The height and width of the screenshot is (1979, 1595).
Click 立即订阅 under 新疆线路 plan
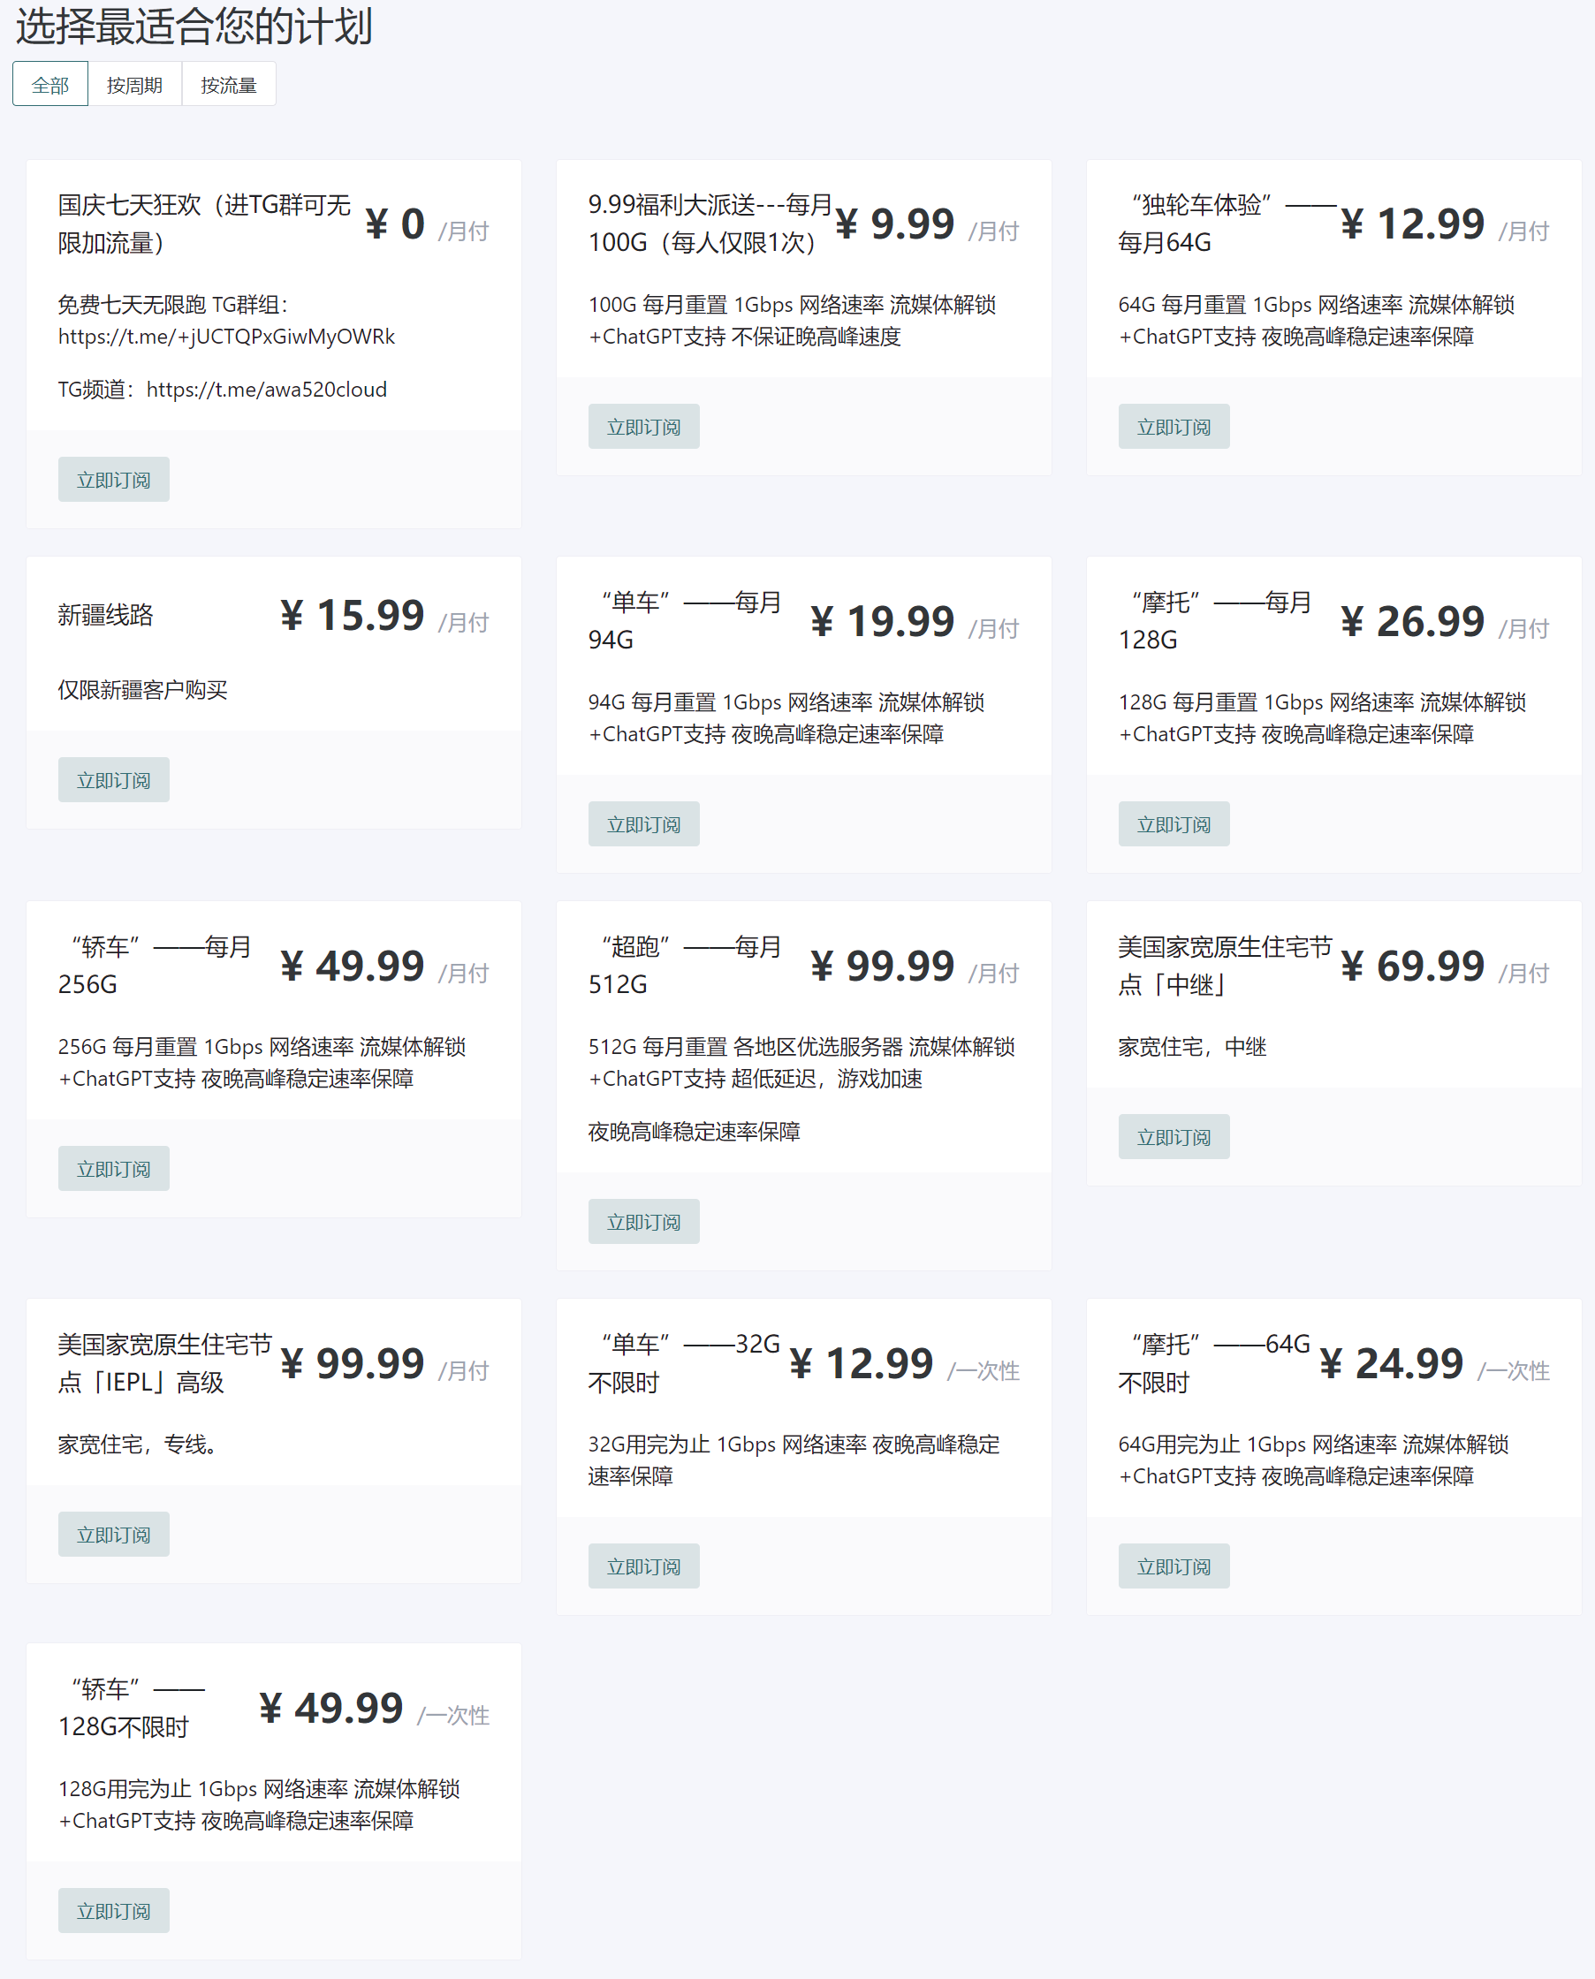(x=114, y=780)
